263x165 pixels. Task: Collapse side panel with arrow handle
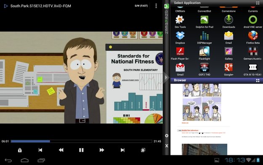[x=166, y=78]
